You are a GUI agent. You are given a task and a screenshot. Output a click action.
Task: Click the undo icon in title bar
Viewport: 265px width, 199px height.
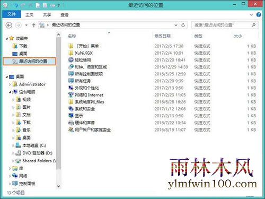pos(16,5)
